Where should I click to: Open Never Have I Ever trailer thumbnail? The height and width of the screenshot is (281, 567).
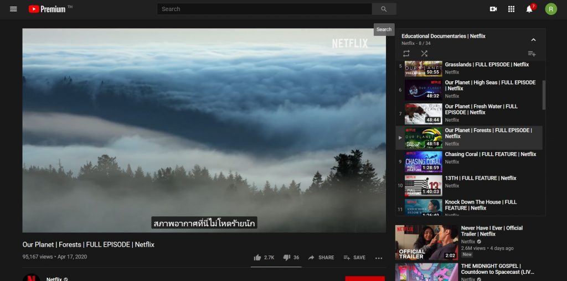point(427,242)
